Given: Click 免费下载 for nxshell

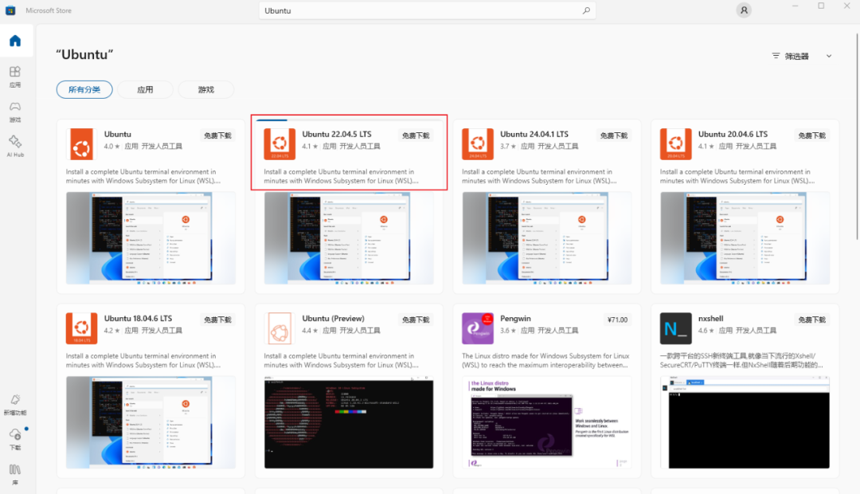Looking at the screenshot, I should [x=811, y=319].
